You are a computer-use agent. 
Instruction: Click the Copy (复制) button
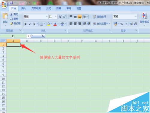(x=14, y=19)
